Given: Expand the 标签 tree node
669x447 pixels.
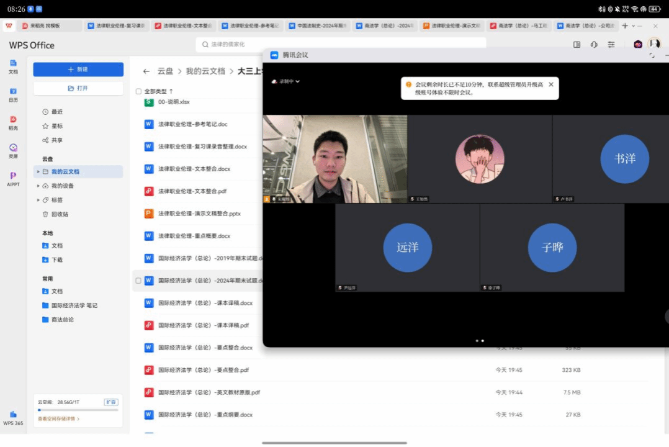Looking at the screenshot, I should (38, 200).
